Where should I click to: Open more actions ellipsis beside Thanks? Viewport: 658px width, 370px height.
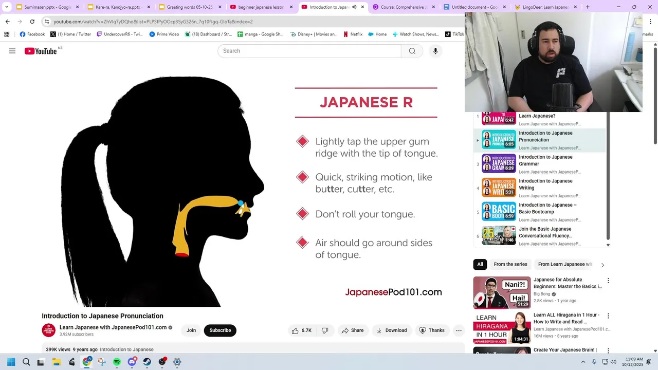tap(459, 330)
